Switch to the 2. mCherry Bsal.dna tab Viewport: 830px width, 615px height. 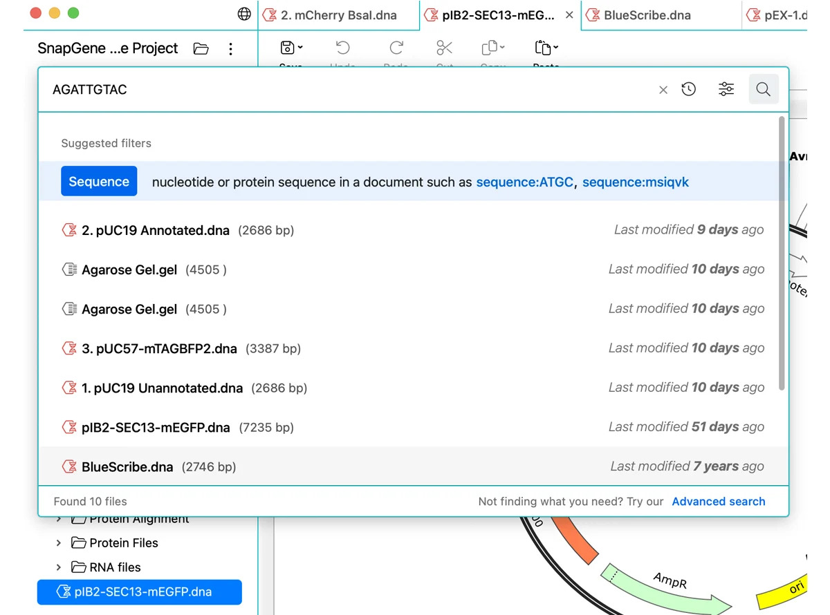click(x=338, y=15)
